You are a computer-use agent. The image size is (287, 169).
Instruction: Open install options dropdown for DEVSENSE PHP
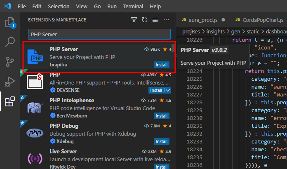click(168, 90)
